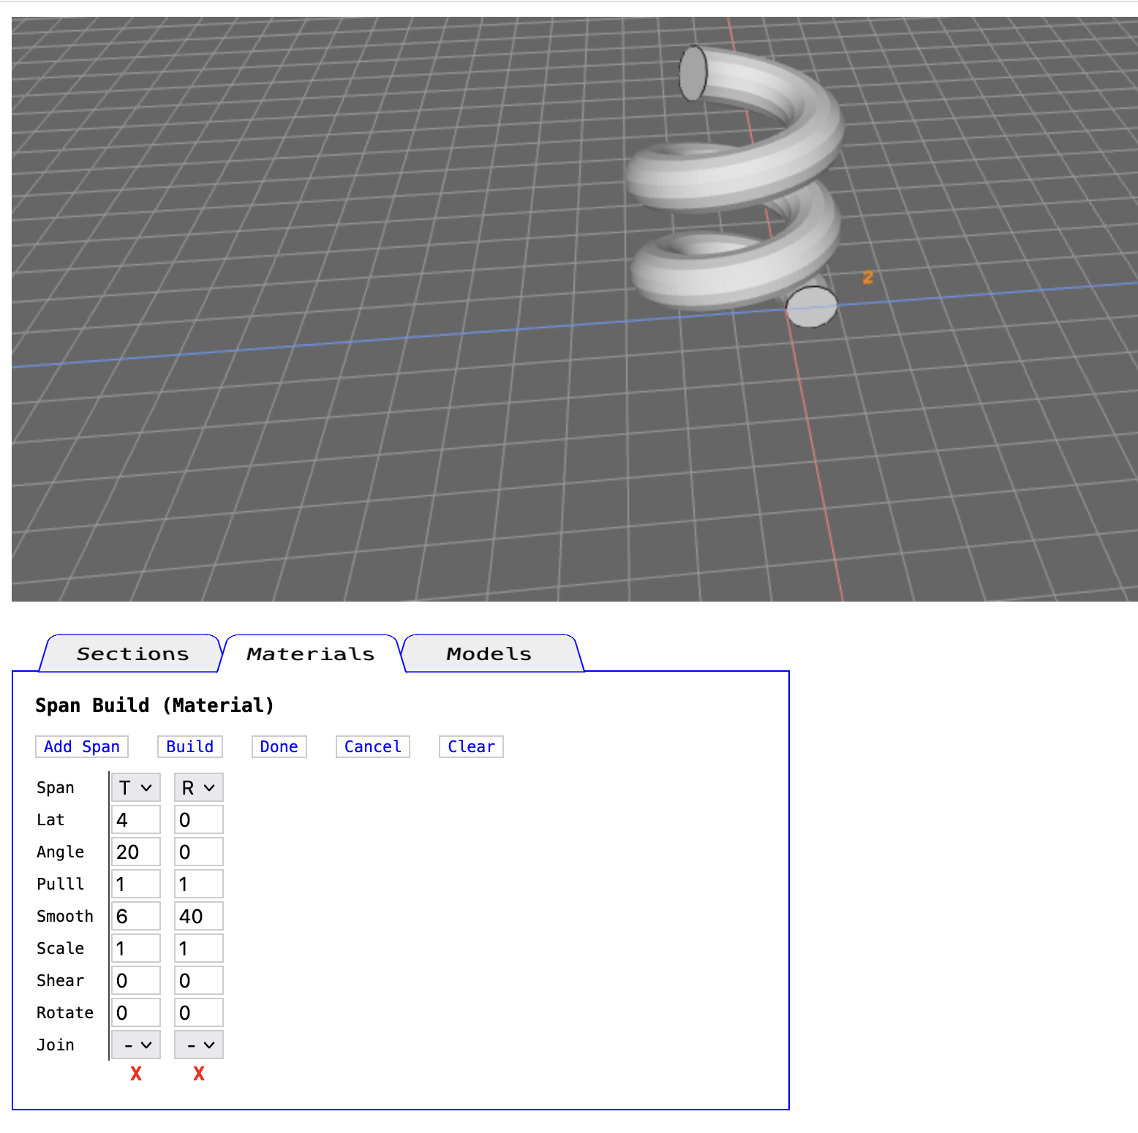
Task: Select the Materials tab
Action: click(x=311, y=653)
